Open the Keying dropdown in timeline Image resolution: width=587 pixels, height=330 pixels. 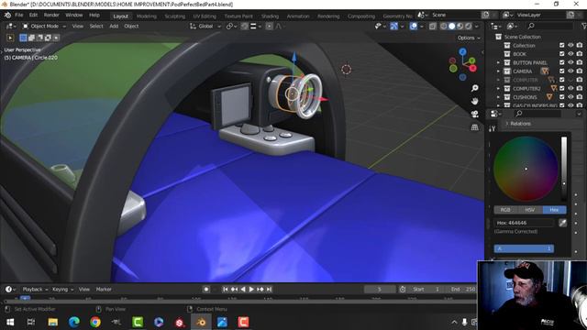[x=62, y=290]
